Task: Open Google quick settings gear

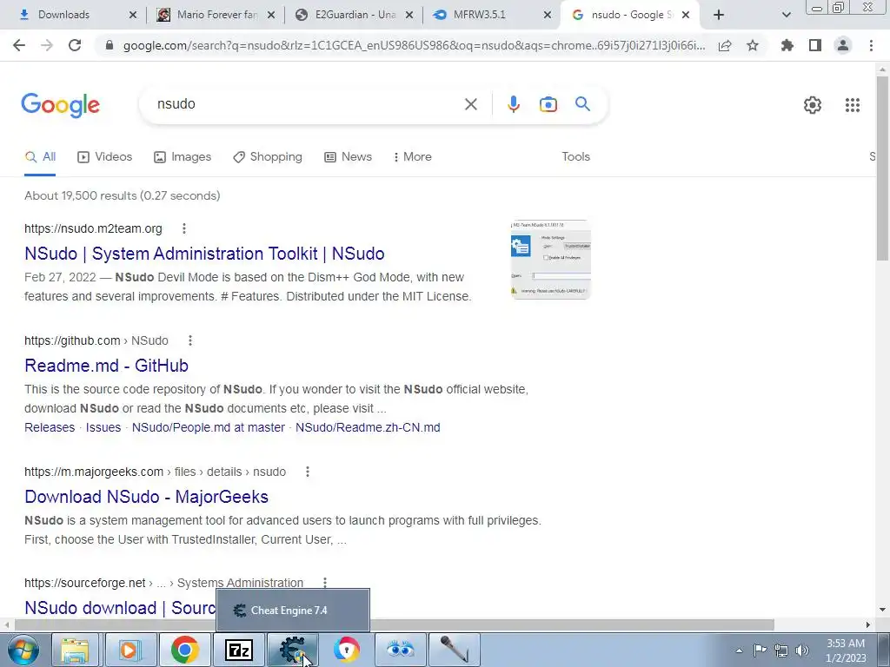Action: (x=813, y=105)
